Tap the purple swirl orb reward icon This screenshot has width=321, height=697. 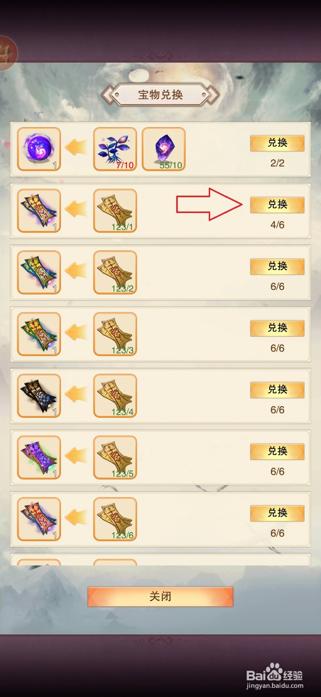pyautogui.click(x=39, y=149)
